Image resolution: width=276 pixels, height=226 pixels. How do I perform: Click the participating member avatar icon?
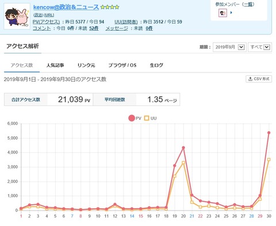[223, 13]
